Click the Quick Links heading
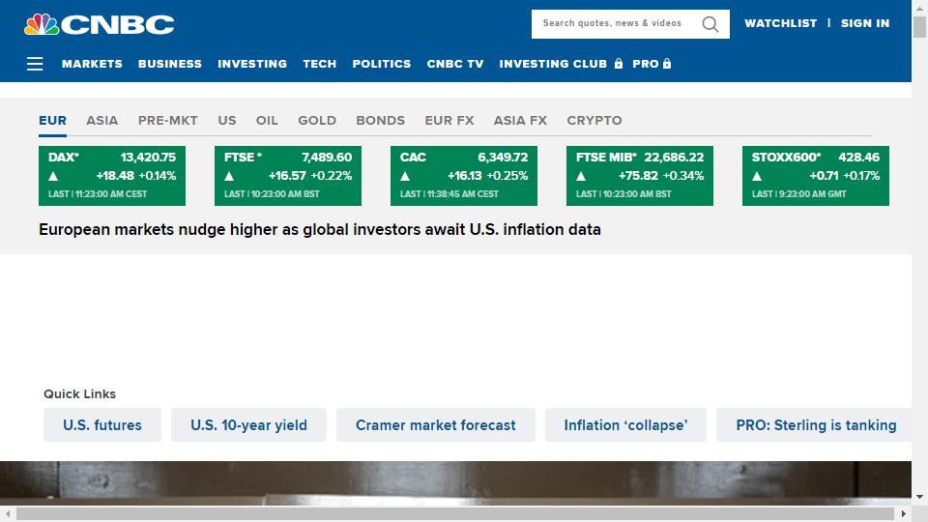The width and height of the screenshot is (928, 522). click(79, 394)
